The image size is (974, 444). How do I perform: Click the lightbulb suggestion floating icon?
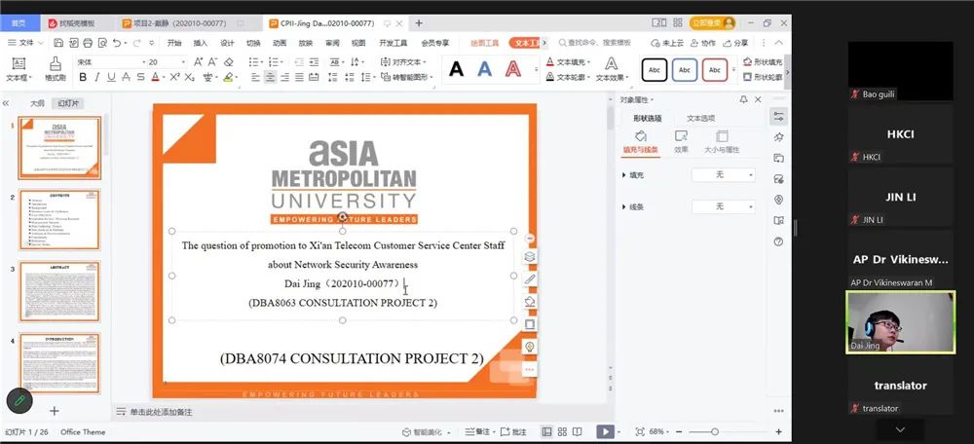click(529, 347)
